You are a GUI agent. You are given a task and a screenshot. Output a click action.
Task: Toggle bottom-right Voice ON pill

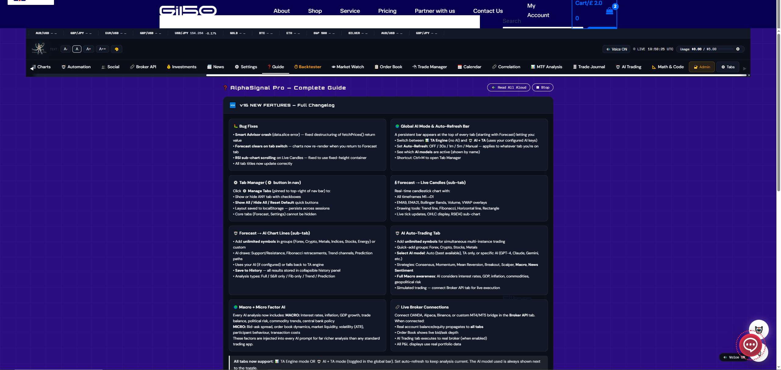733,357
